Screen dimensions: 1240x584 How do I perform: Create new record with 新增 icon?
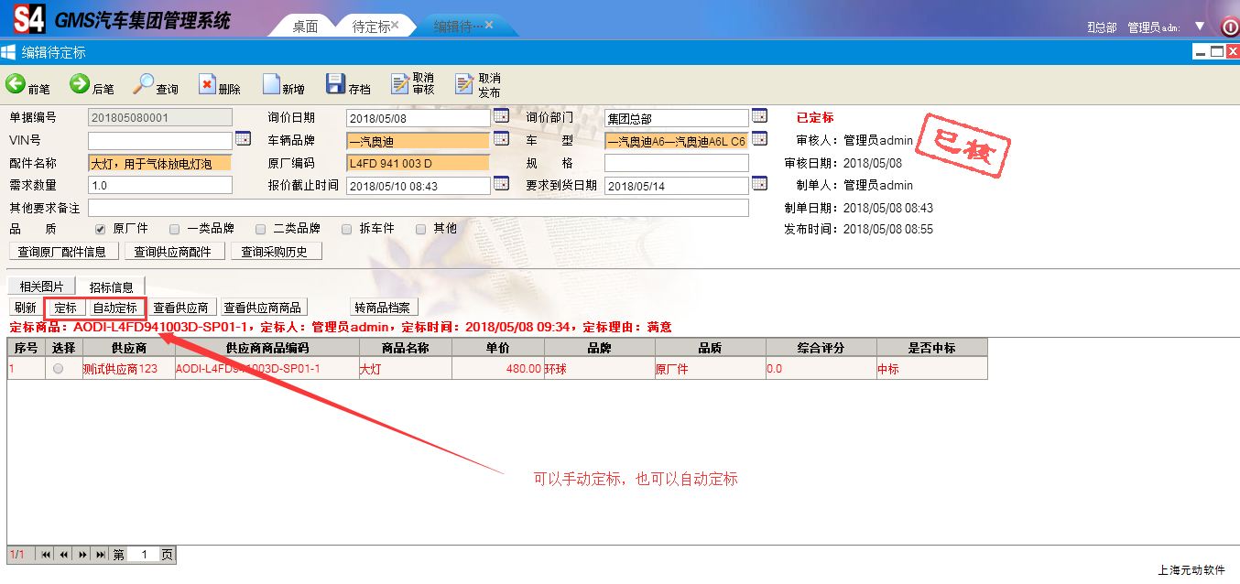coord(271,84)
